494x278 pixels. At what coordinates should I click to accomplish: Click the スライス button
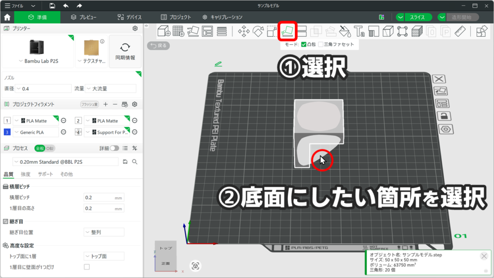click(x=417, y=17)
